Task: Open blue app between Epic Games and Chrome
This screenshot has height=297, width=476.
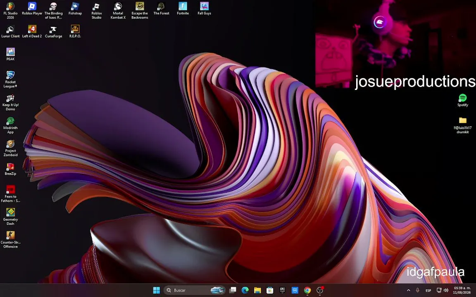Action: coord(295,290)
